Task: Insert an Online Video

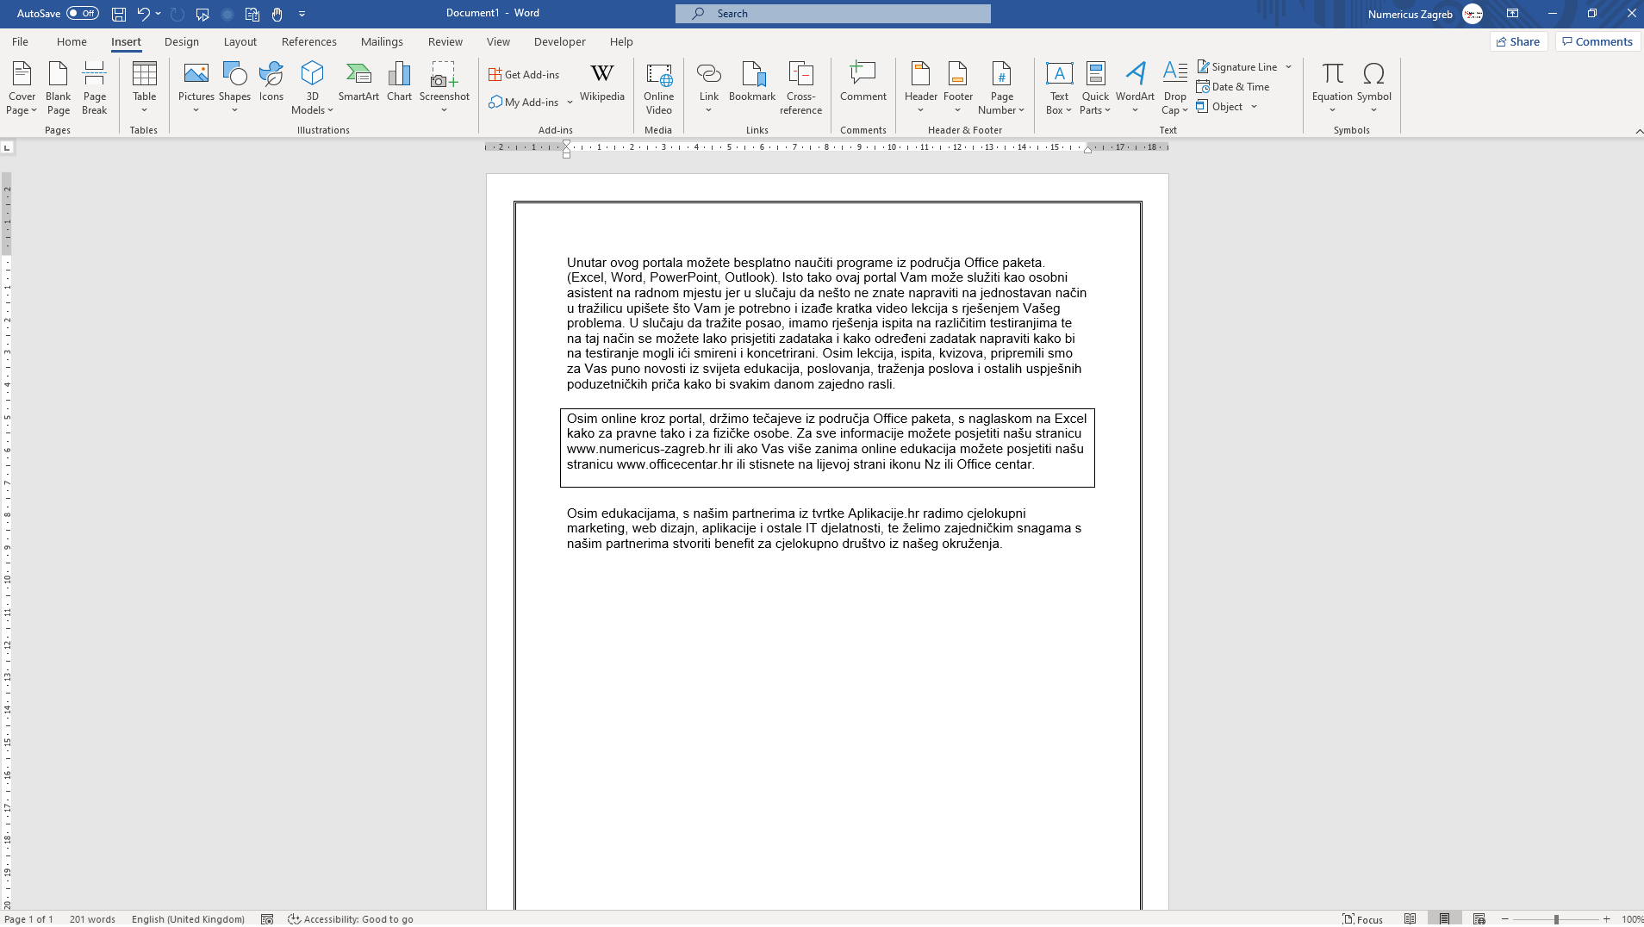Action: (658, 87)
